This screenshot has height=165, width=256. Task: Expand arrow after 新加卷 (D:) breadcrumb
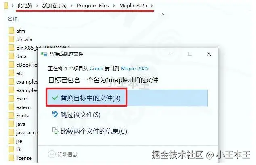coord(71,6)
